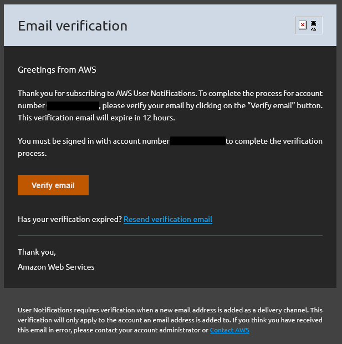Screen dimensions: 342x344
Task: Click the orange Verify email button
Action: pyautogui.click(x=53, y=185)
